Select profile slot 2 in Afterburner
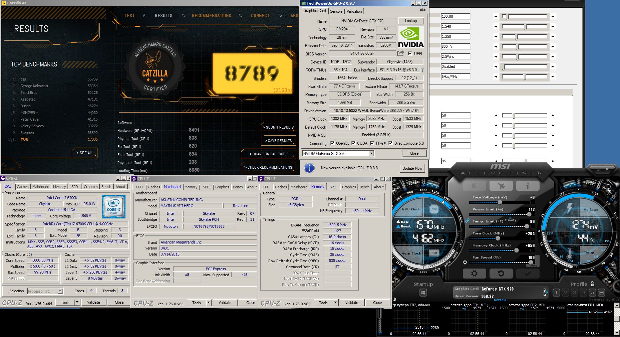The width and height of the screenshot is (620, 337). click(x=565, y=293)
